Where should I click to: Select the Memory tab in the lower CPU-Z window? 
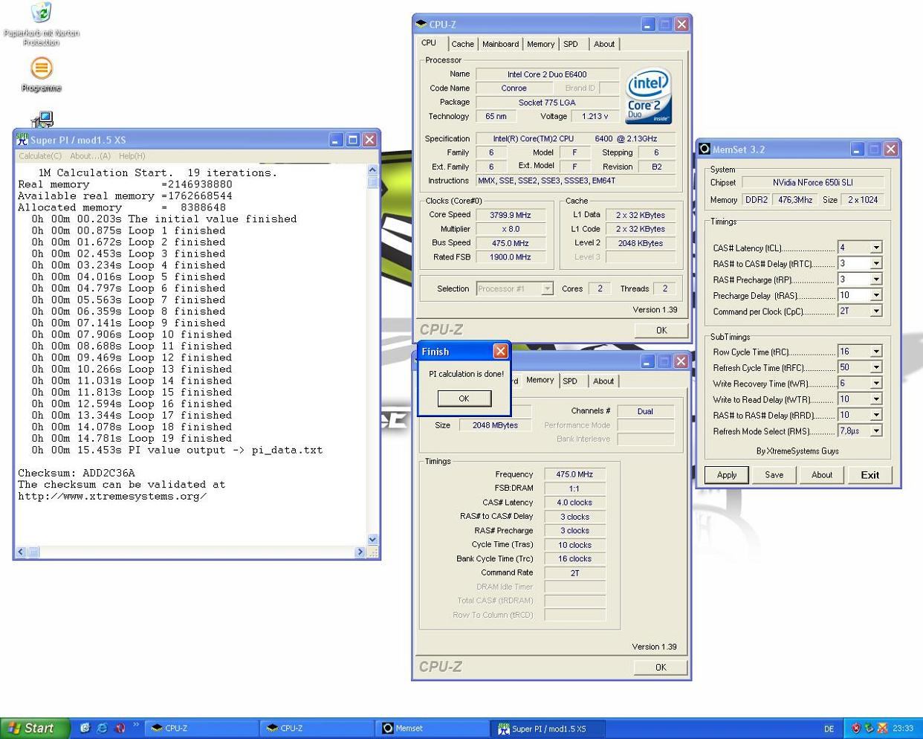click(540, 380)
